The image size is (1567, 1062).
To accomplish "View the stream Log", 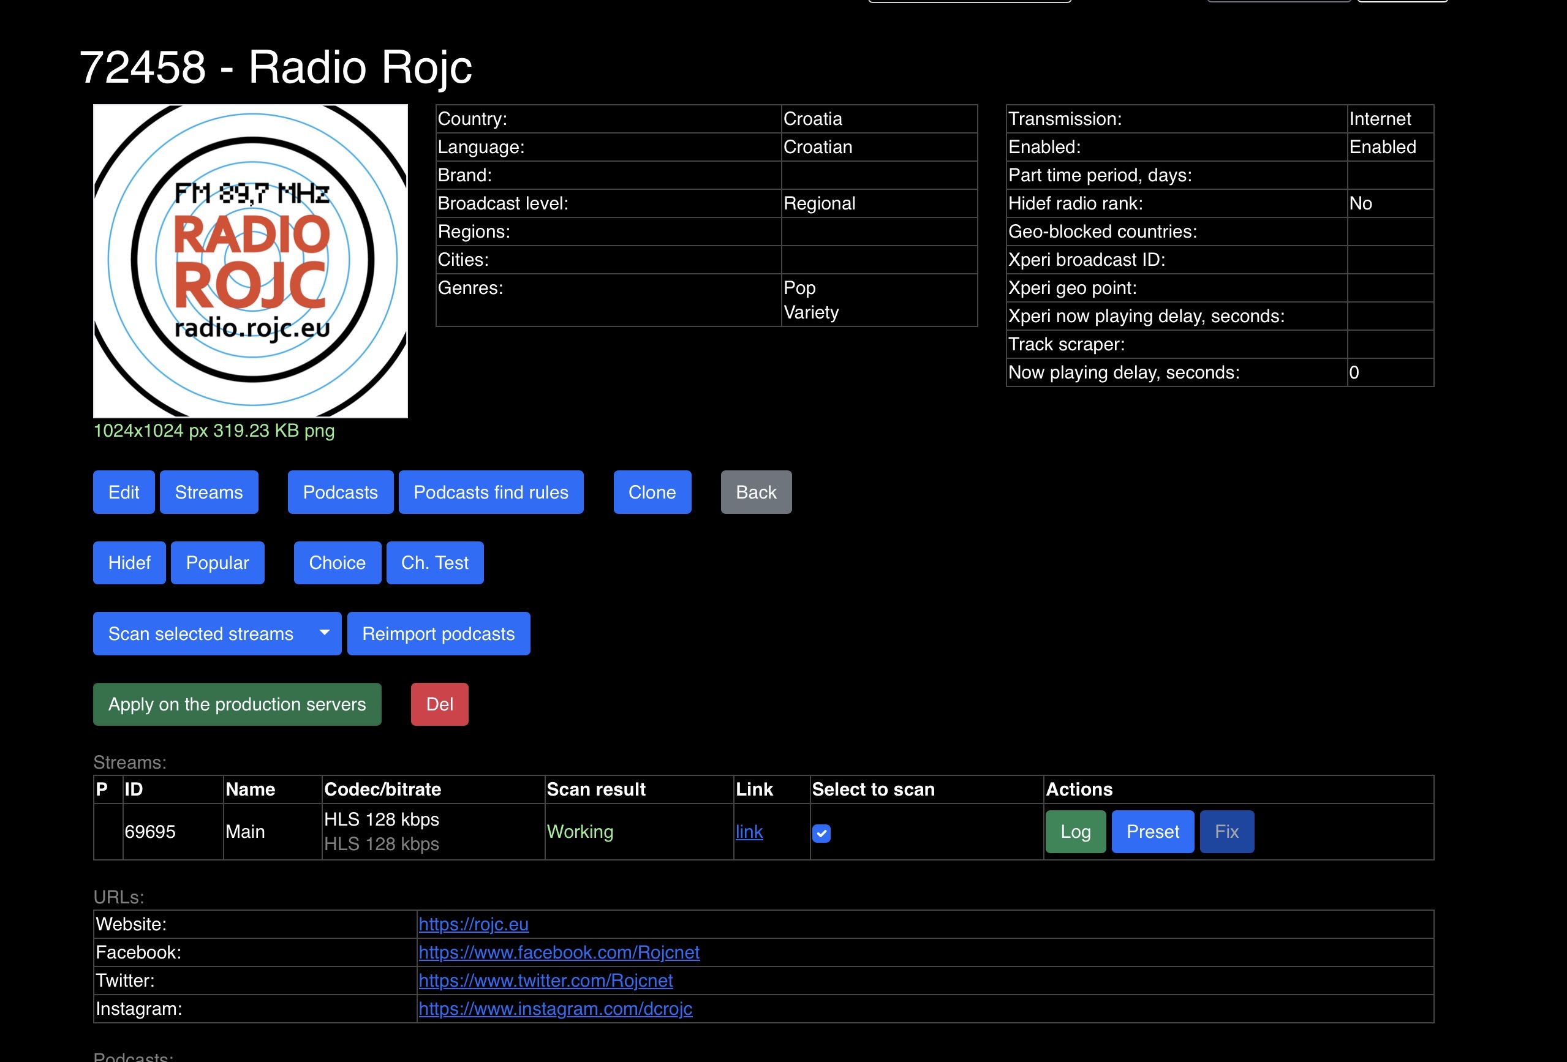I will 1076,832.
